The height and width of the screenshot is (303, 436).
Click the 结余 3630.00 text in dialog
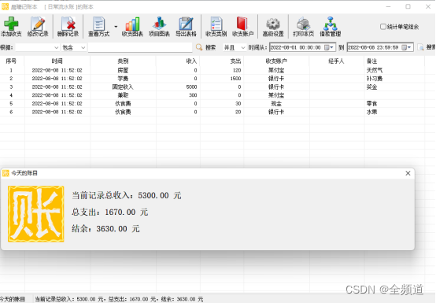[x=105, y=229]
